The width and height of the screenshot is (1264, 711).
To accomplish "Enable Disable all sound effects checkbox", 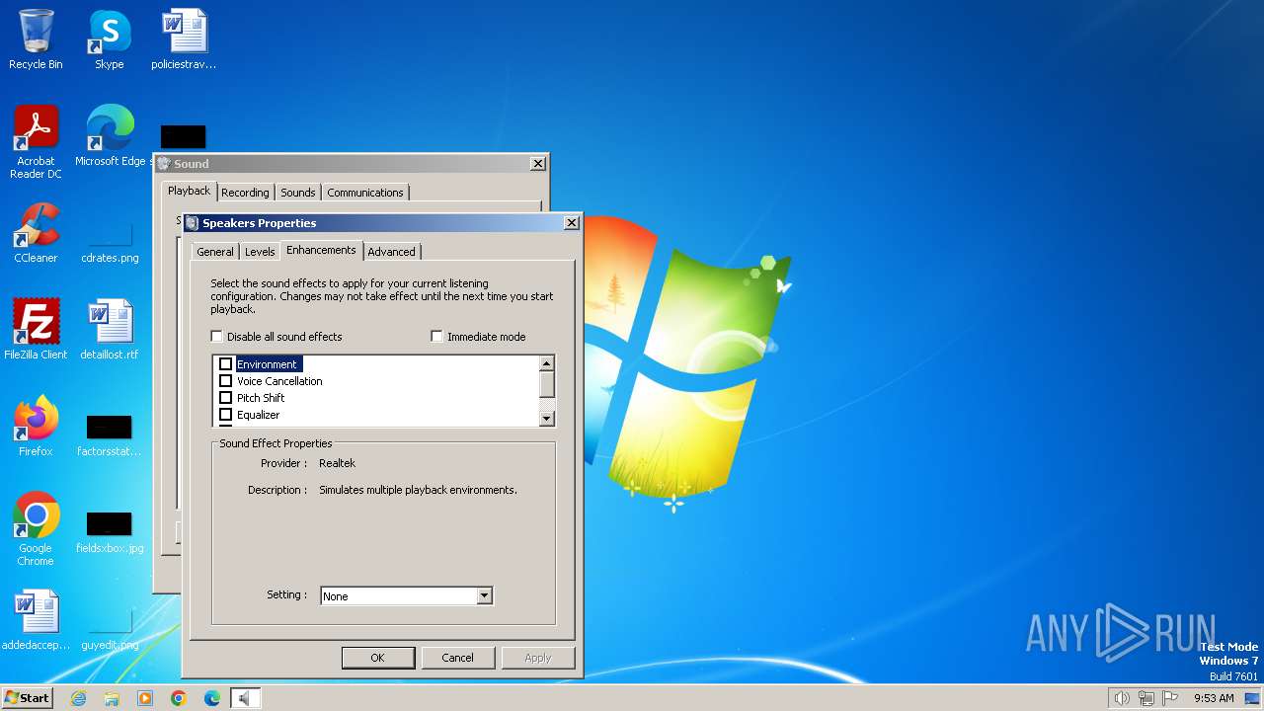I will 216,337.
